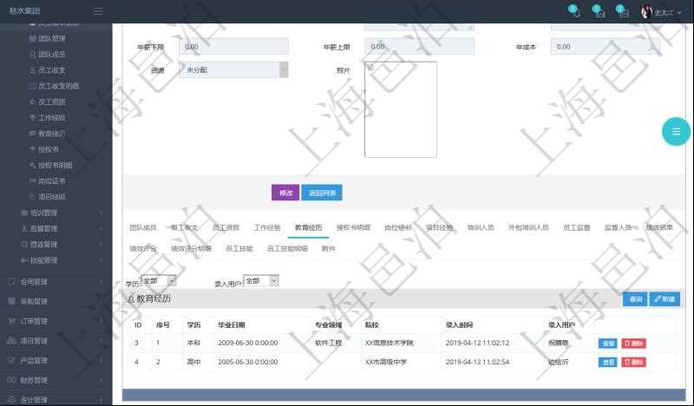Viewport: 694px width, 406px height.
Task: Switch to the 项目经验 tab
Action: tap(439, 227)
